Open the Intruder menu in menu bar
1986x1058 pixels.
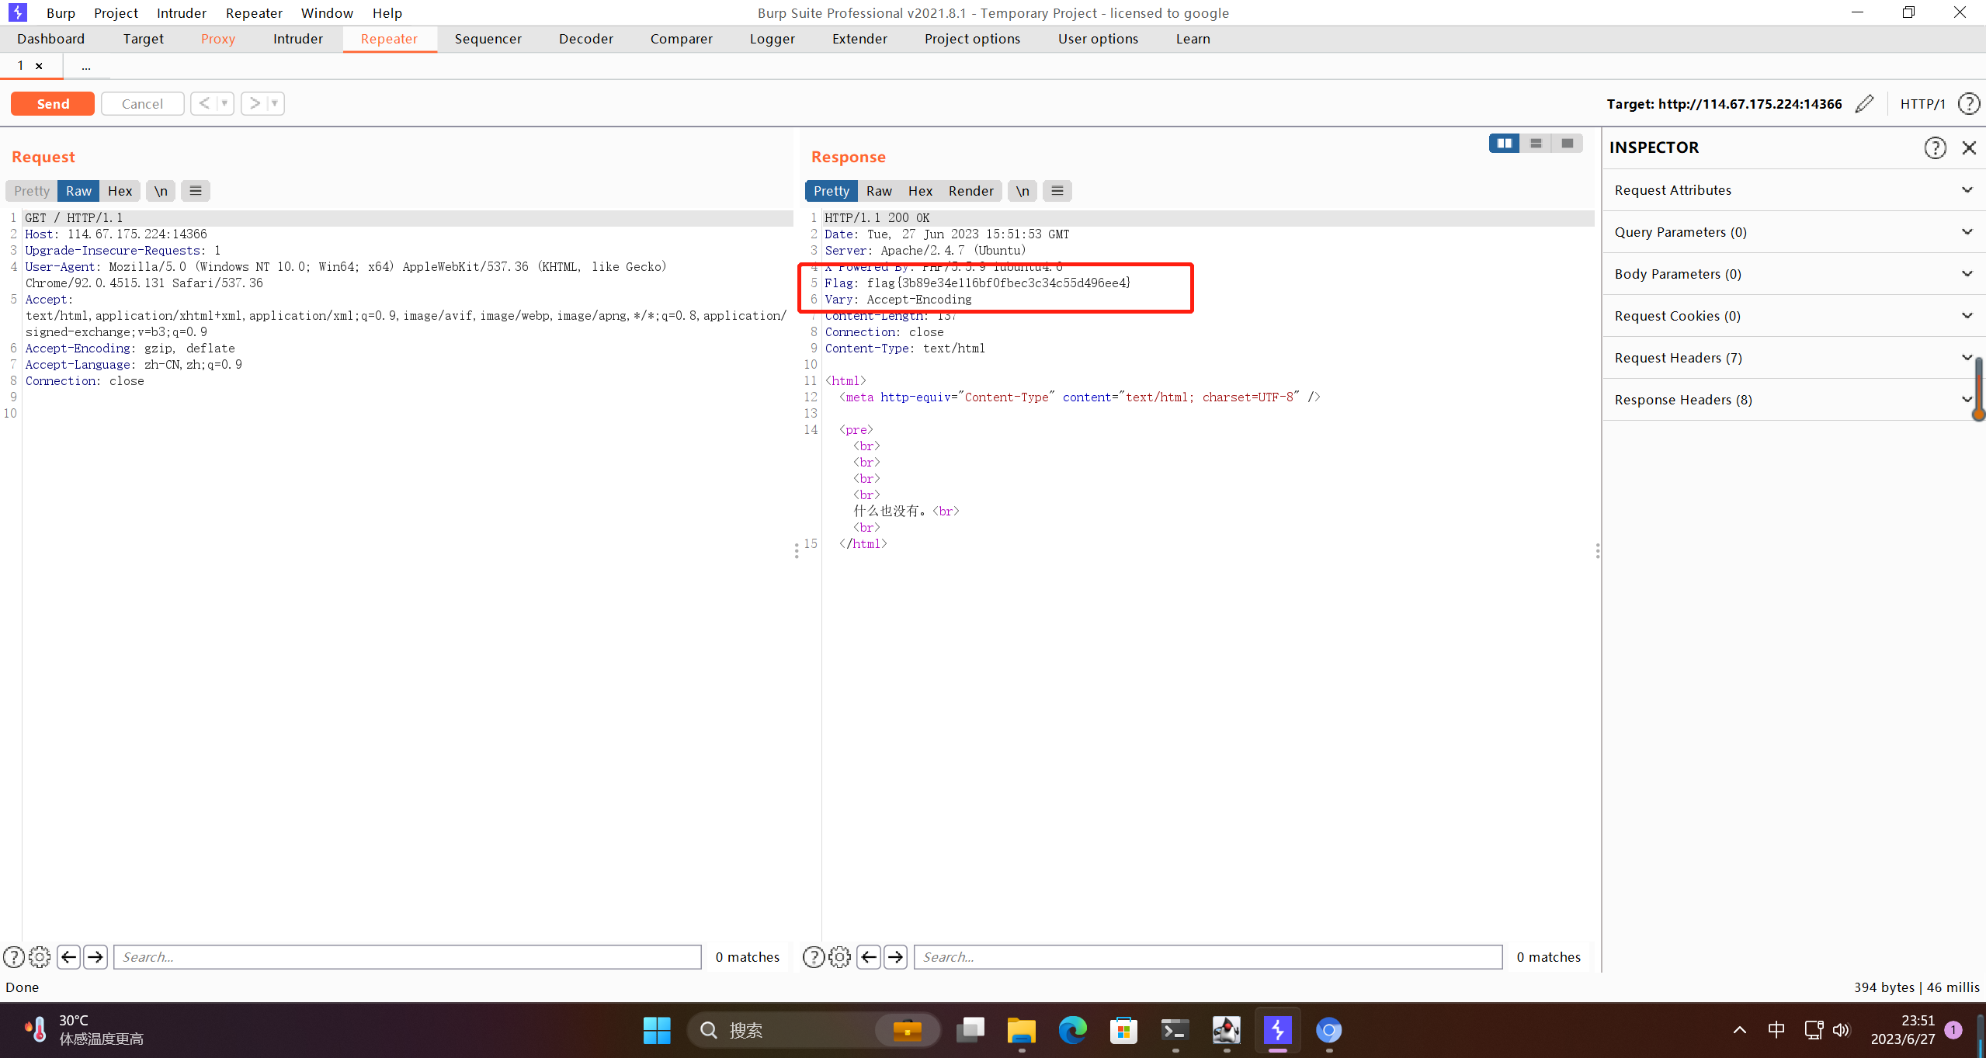[x=181, y=13]
